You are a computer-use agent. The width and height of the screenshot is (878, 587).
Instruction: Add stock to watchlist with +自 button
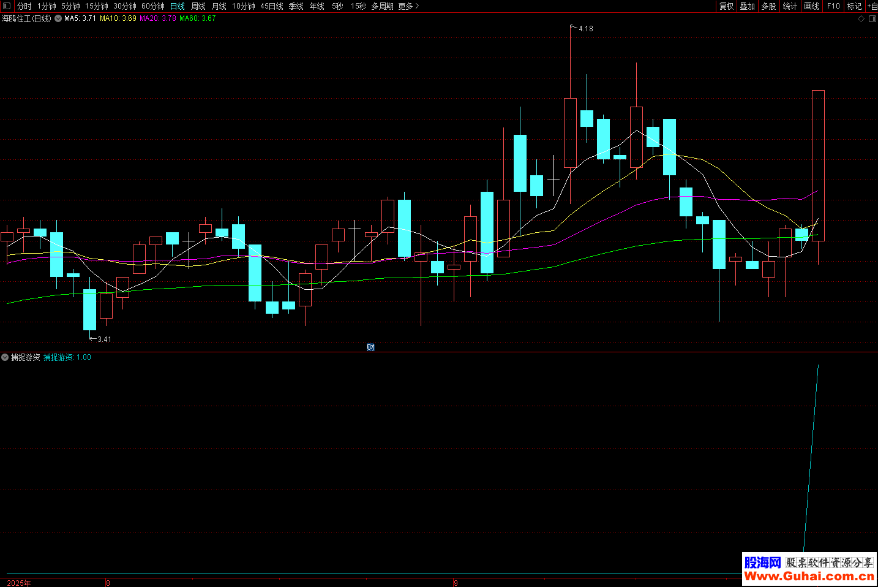coord(872,6)
